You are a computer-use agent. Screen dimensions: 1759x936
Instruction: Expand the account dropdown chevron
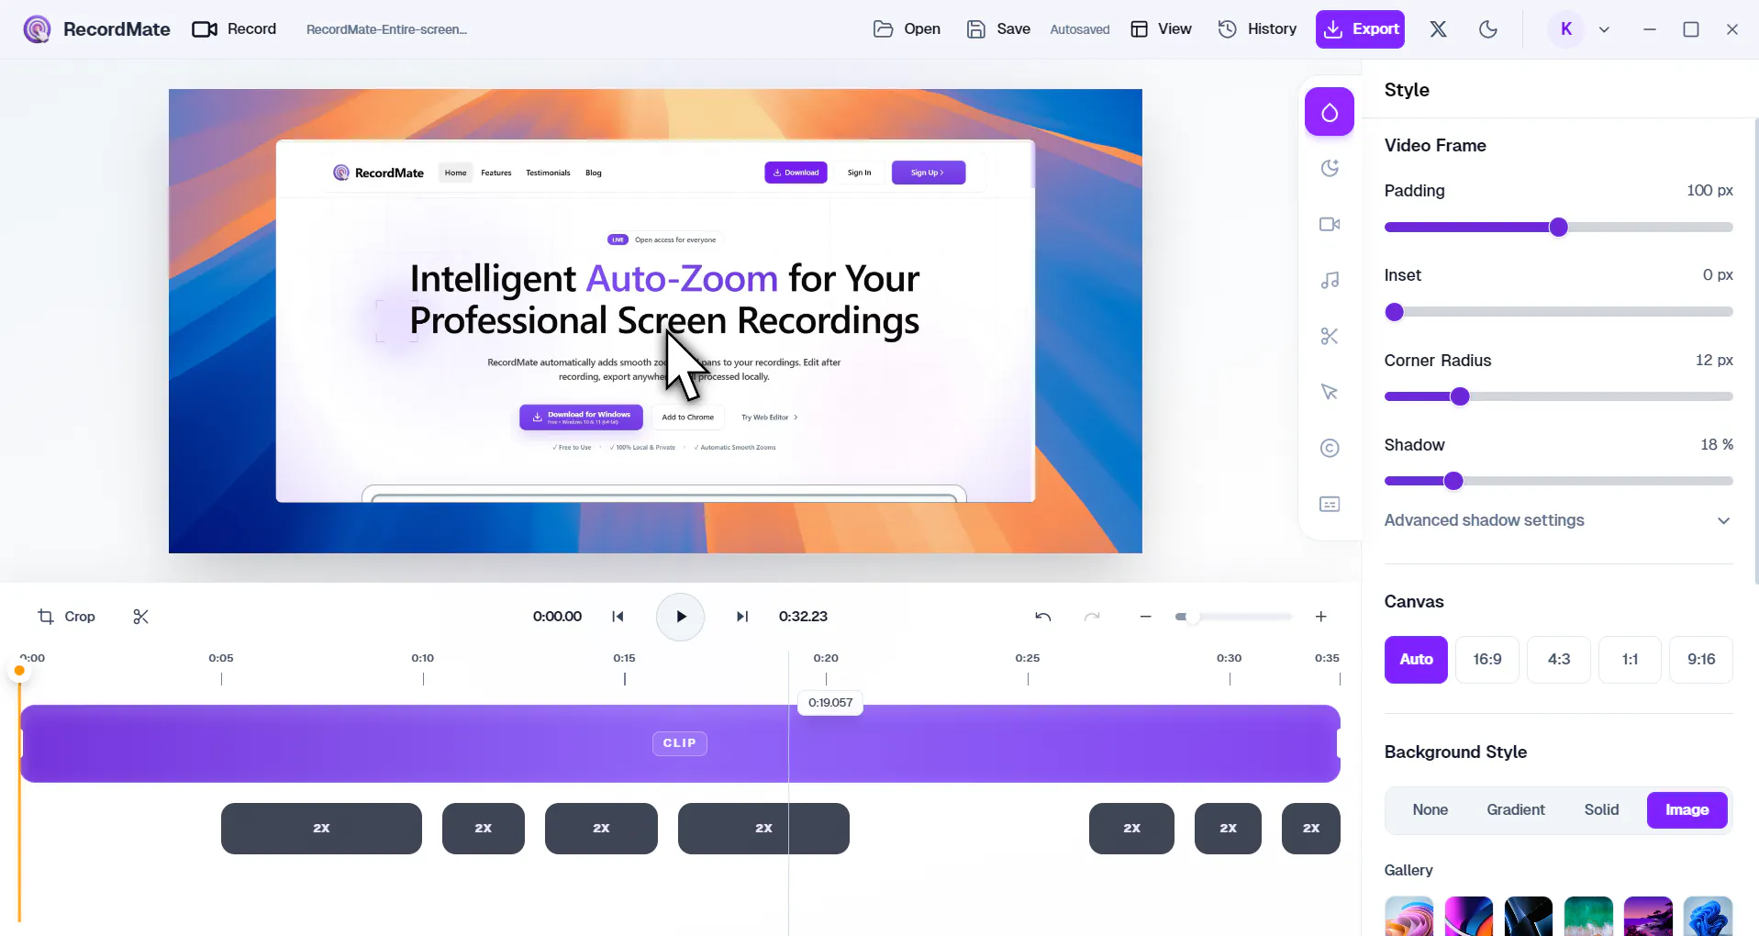(x=1604, y=29)
